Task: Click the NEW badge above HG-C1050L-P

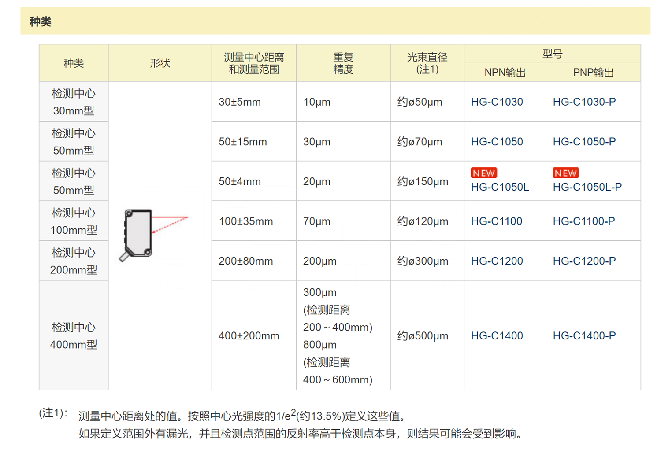Action: tap(566, 173)
